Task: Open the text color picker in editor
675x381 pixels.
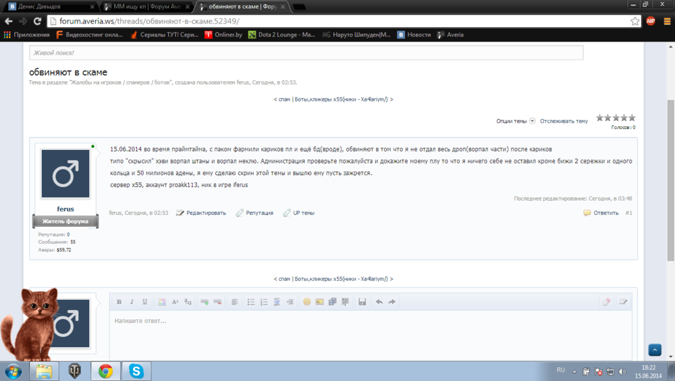Action: pos(162,302)
